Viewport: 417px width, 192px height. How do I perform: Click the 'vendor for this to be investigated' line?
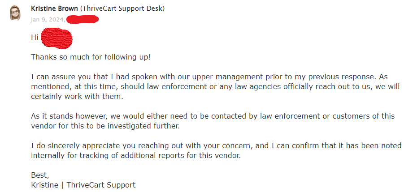[105, 126]
